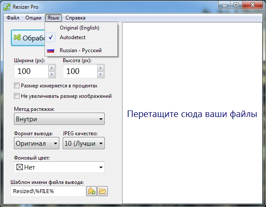Click the Ширина width input field

pyautogui.click(x=31, y=71)
